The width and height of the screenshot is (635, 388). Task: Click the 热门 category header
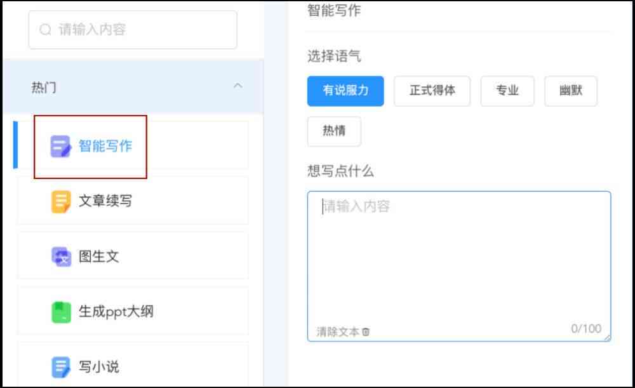click(x=133, y=86)
